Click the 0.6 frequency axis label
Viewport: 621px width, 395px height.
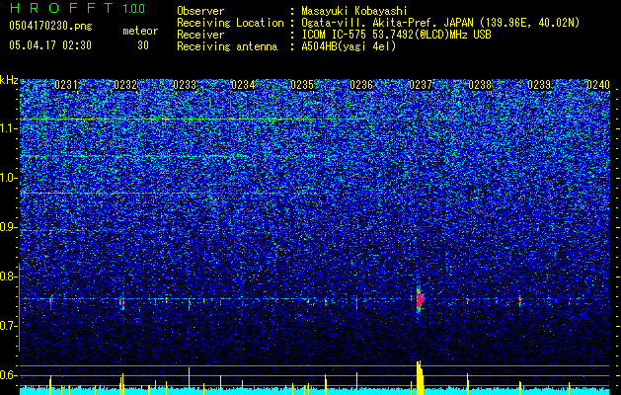tap(9, 375)
